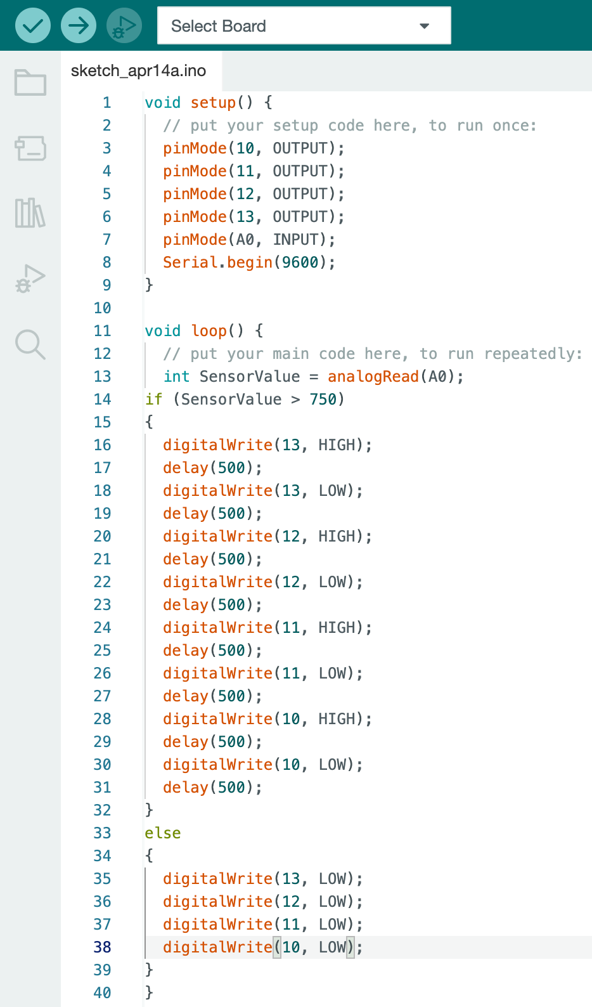Click 'digitalWrite(10, LOW);' on line 30
592x1007 pixels.
pyautogui.click(x=263, y=765)
